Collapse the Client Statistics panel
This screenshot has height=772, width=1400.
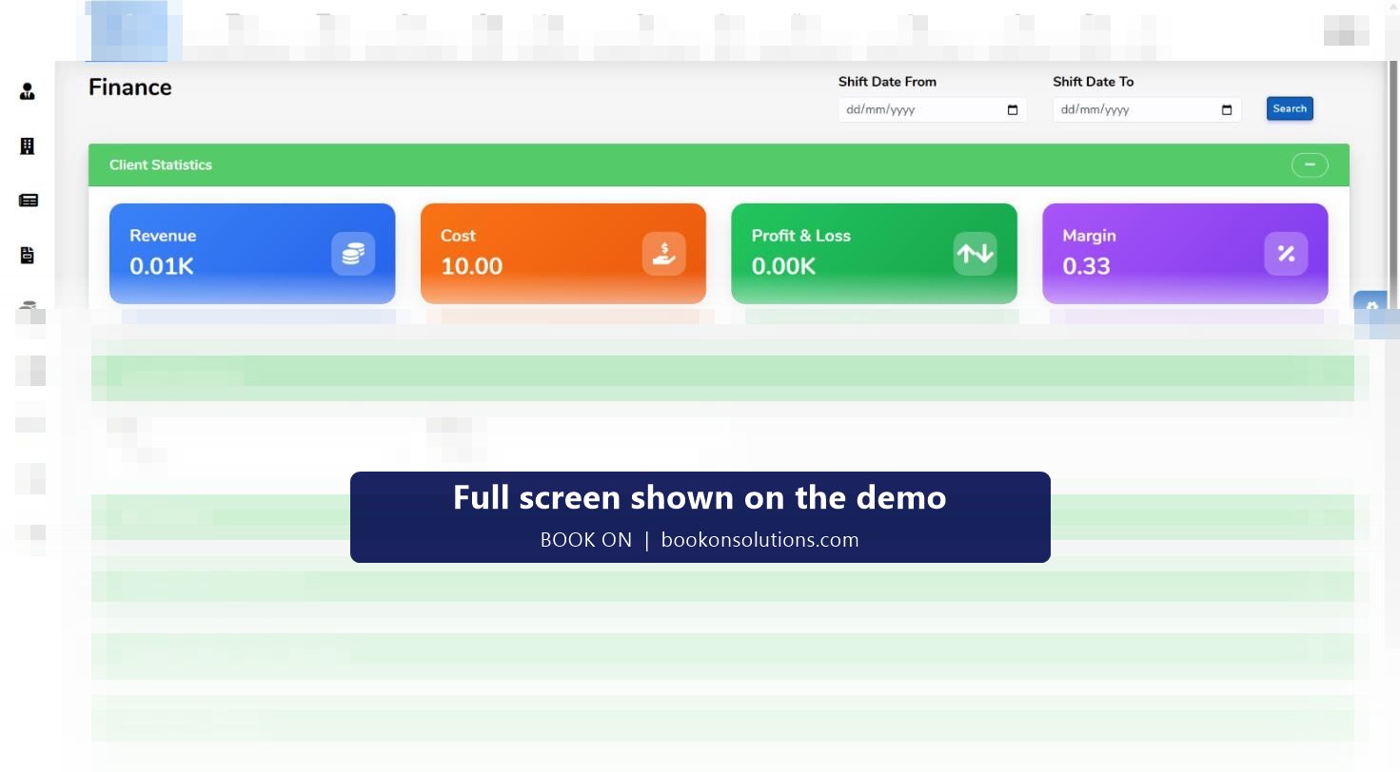pyautogui.click(x=1310, y=164)
